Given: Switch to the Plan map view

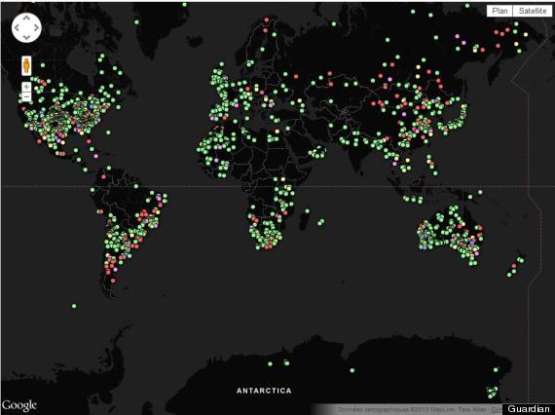Looking at the screenshot, I should click(499, 11).
